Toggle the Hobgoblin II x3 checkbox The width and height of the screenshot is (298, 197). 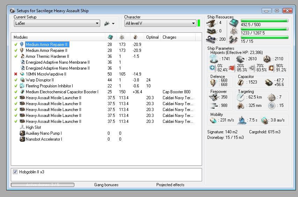click(x=15, y=172)
